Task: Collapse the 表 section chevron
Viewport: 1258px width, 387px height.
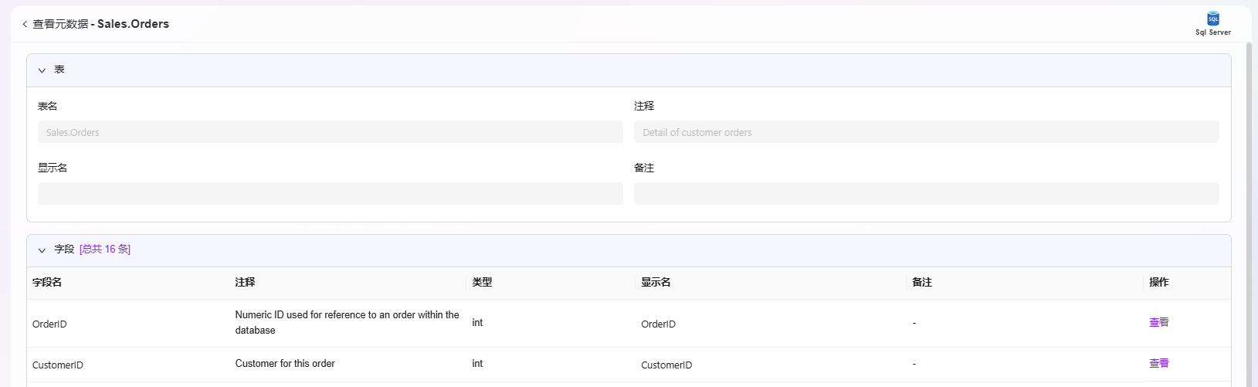Action: click(x=42, y=70)
